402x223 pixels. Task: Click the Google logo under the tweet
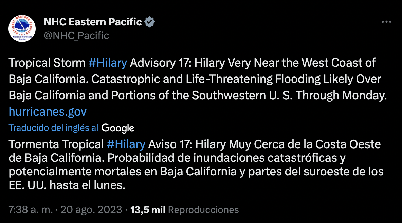[x=118, y=128]
